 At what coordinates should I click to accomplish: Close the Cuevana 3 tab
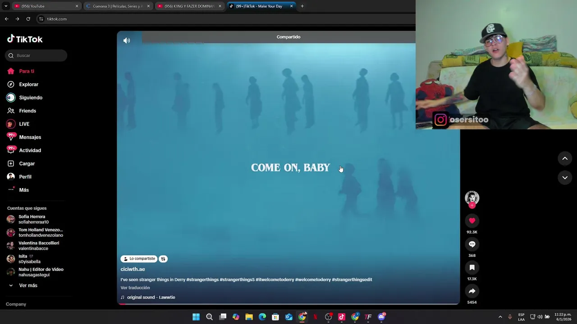pos(148,6)
